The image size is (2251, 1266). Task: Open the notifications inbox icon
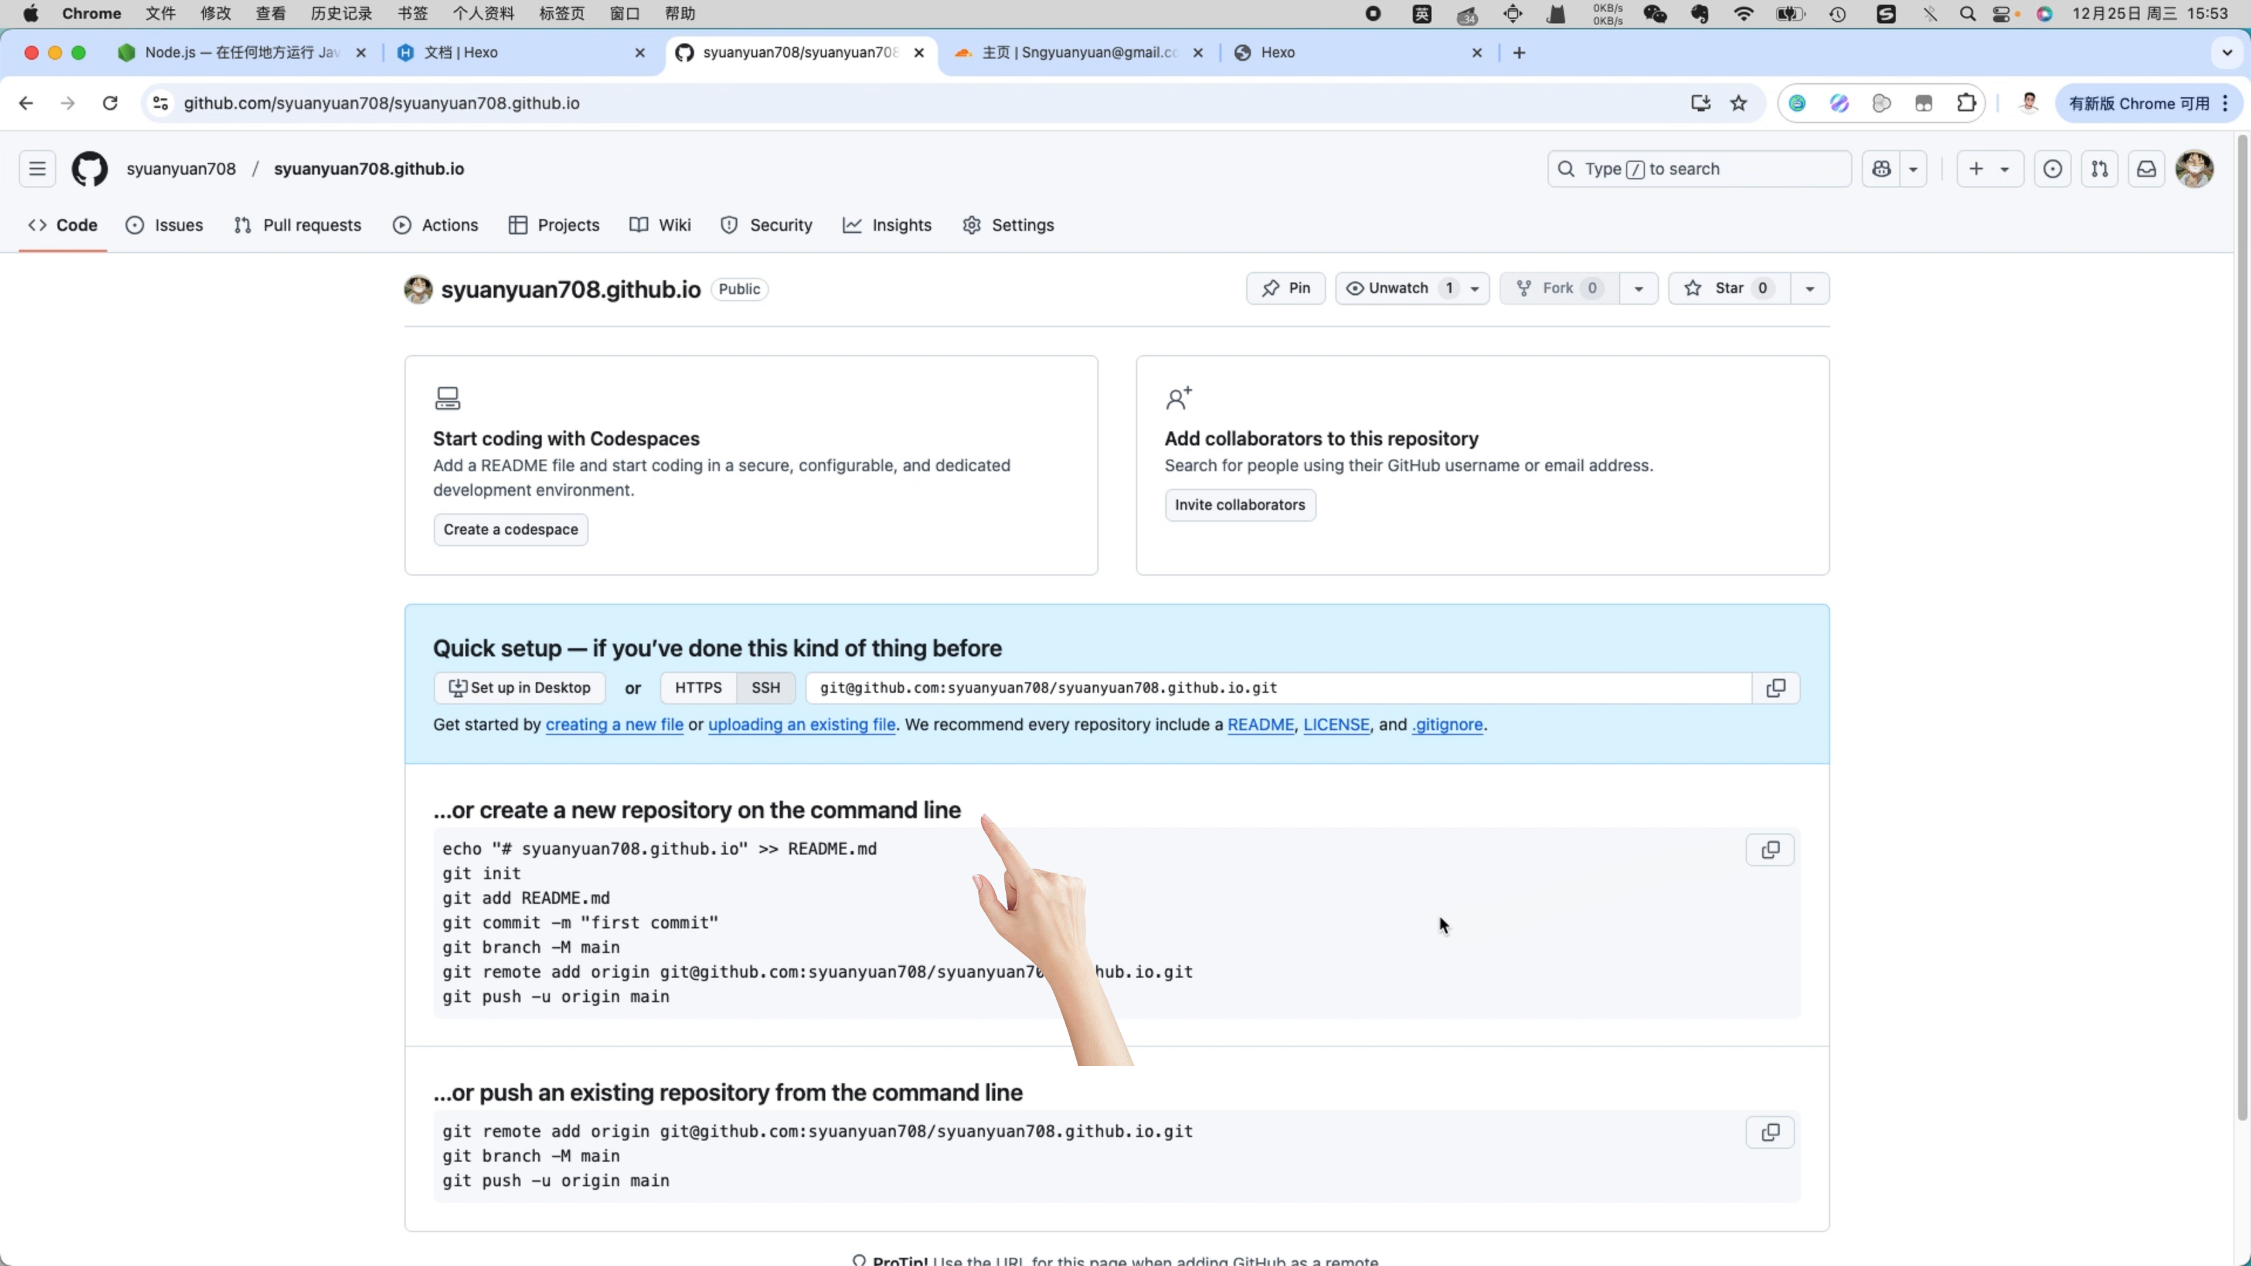point(2146,169)
